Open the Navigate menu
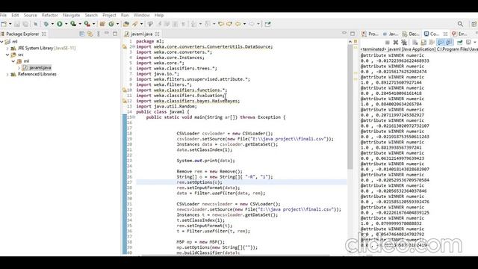The width and height of the screenshot is (478, 269). pyautogui.click(x=72, y=15)
